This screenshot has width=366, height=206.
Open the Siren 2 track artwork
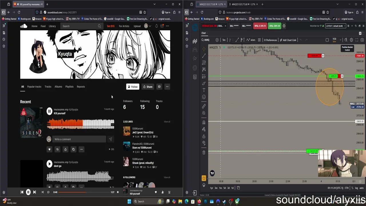tap(31, 123)
